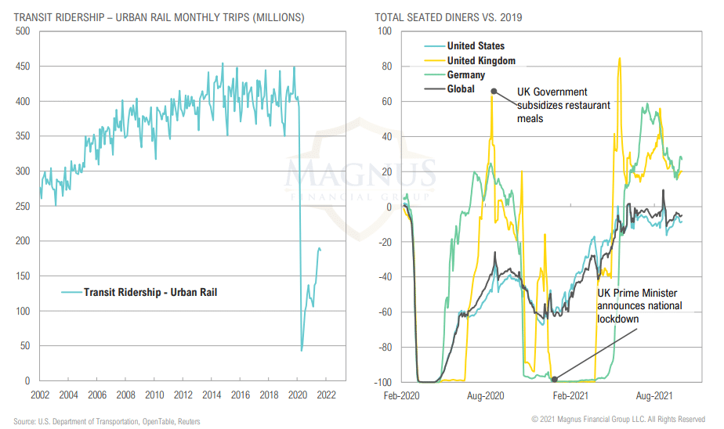Click the 2020 label on ridership x-axis
Viewport: 724px width, 429px height.
(x=298, y=395)
